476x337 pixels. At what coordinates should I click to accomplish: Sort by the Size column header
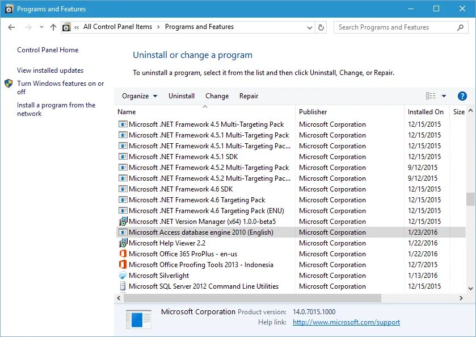[459, 112]
